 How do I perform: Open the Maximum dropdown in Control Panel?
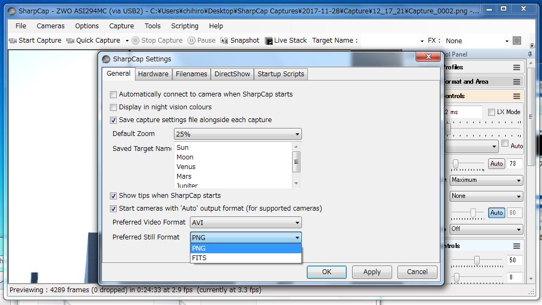point(486,180)
